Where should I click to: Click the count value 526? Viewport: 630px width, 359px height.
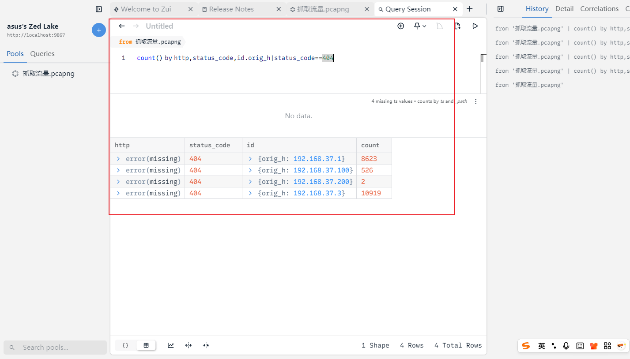coord(367,170)
